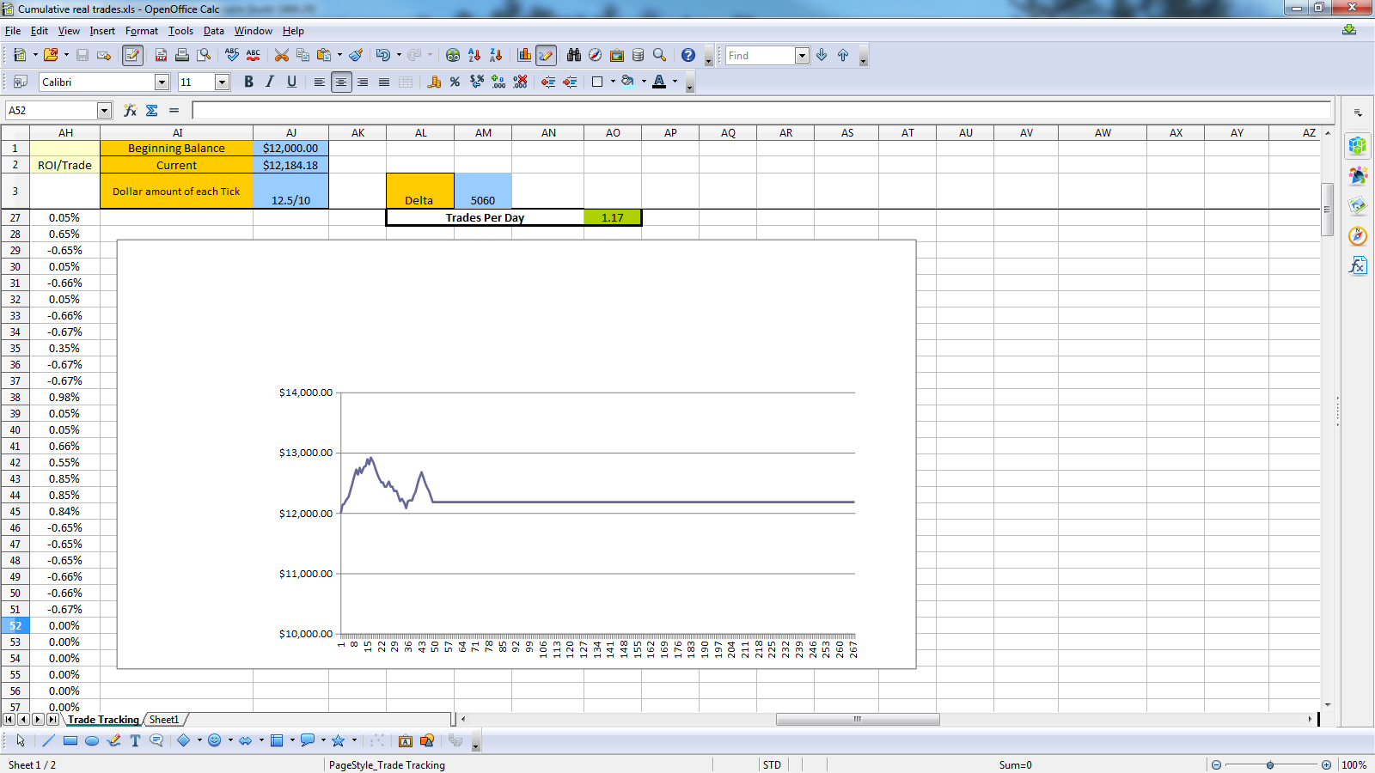This screenshot has width=1375, height=773.
Task: Open the File menu
Action: pos(13,31)
